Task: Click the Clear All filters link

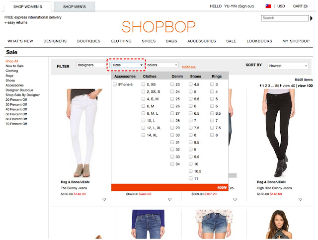Action: [x=189, y=67]
